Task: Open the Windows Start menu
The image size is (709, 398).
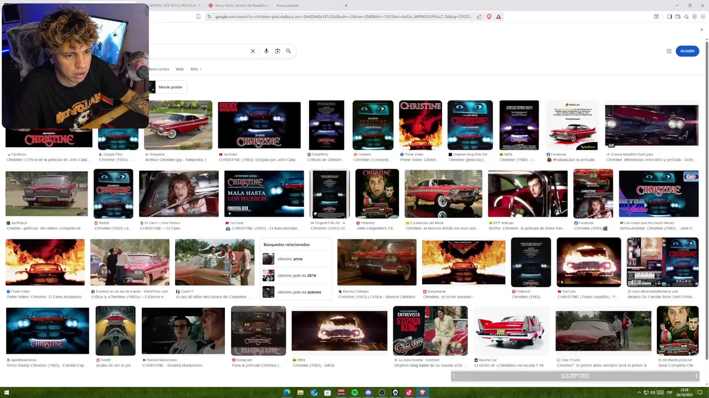Action: [x=7, y=392]
